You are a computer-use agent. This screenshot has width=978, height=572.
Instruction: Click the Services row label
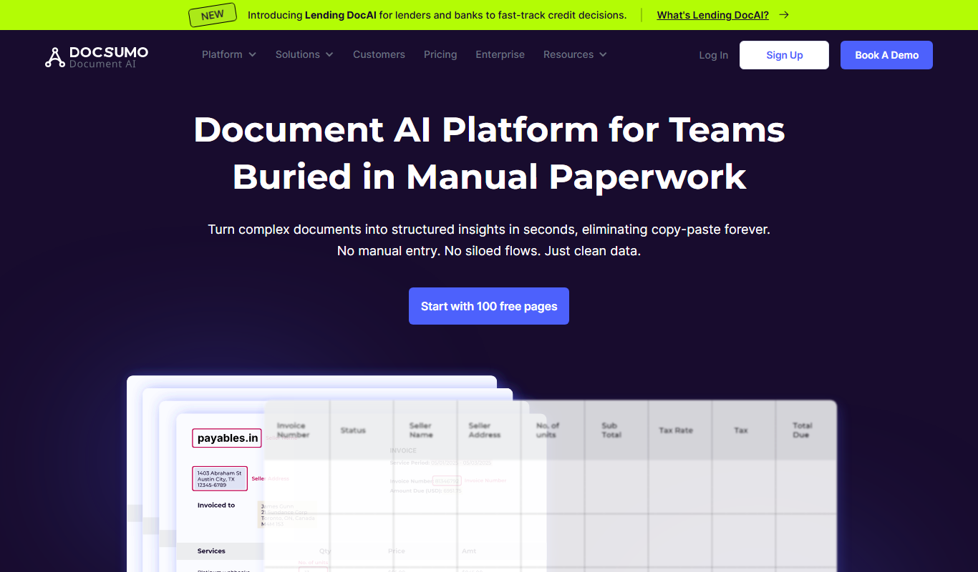point(211,551)
